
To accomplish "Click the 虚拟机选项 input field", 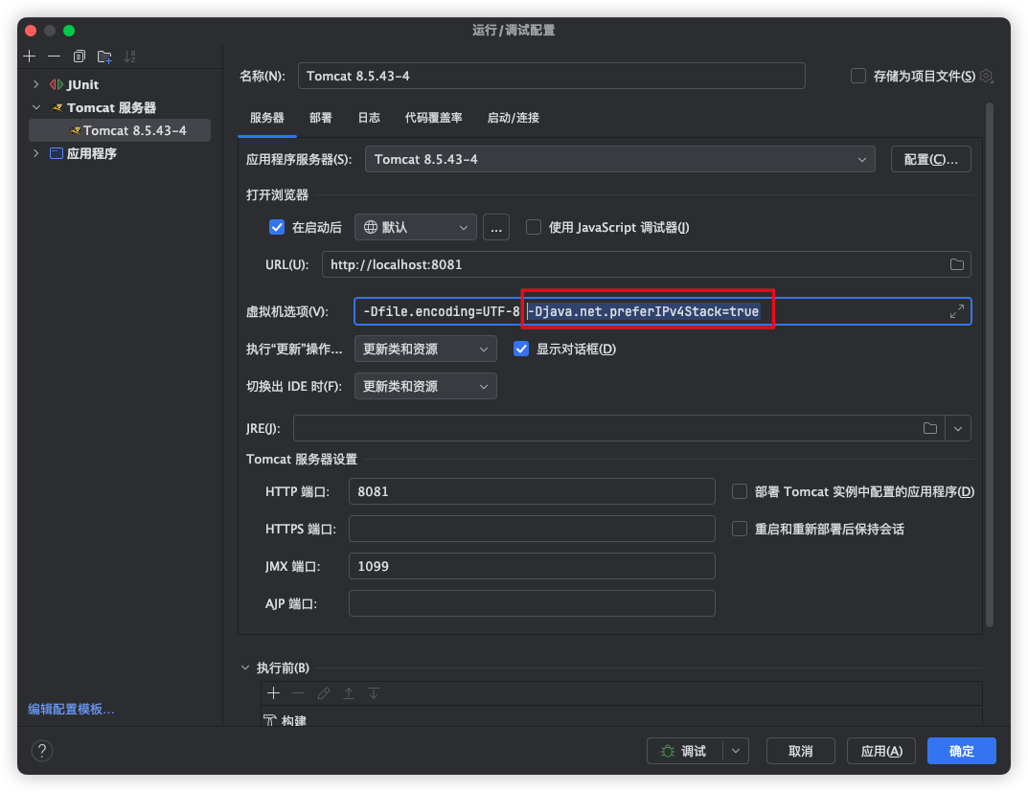I will click(663, 311).
